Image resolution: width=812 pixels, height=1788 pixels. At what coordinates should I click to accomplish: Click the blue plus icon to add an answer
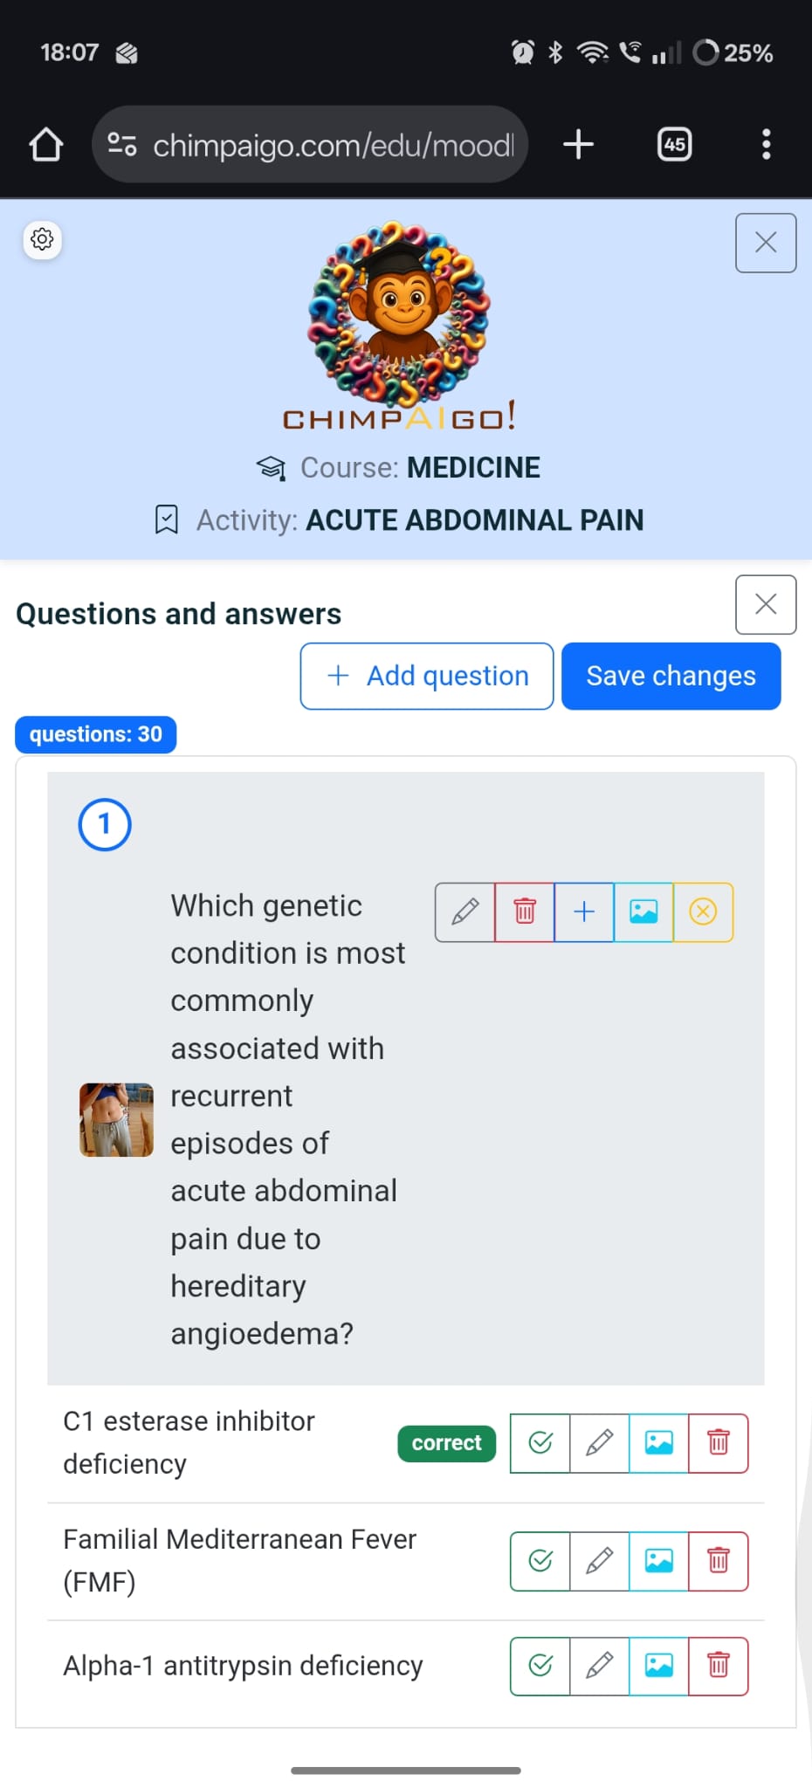[x=584, y=912]
